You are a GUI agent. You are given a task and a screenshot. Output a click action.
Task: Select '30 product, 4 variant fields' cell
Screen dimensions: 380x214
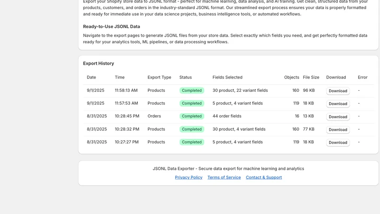coord(239,129)
